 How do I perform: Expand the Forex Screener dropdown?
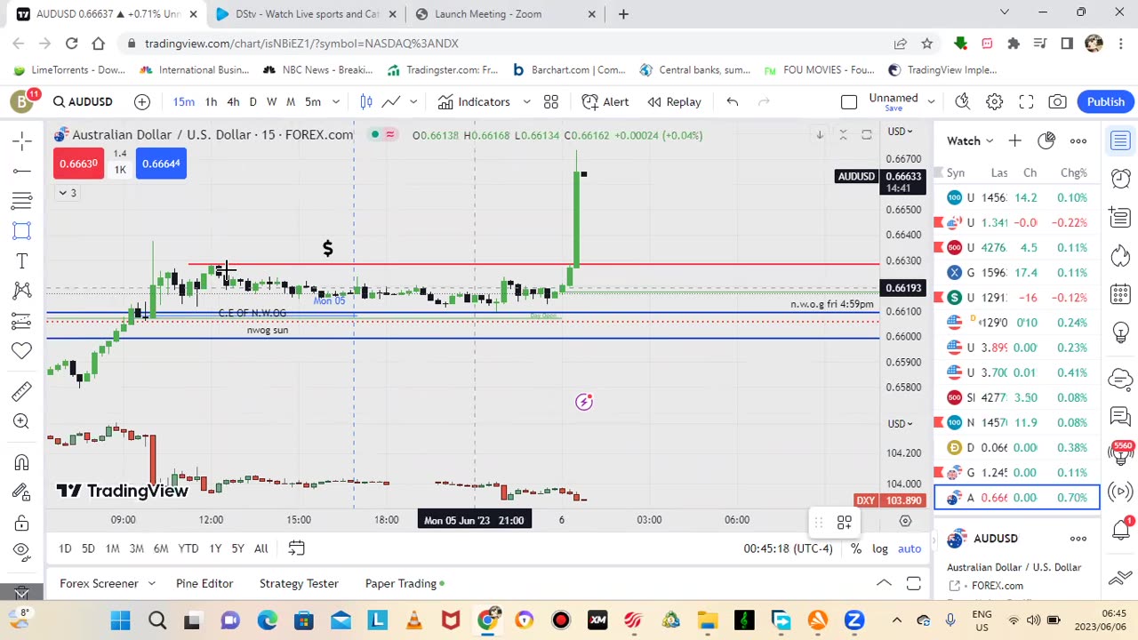pos(152,583)
